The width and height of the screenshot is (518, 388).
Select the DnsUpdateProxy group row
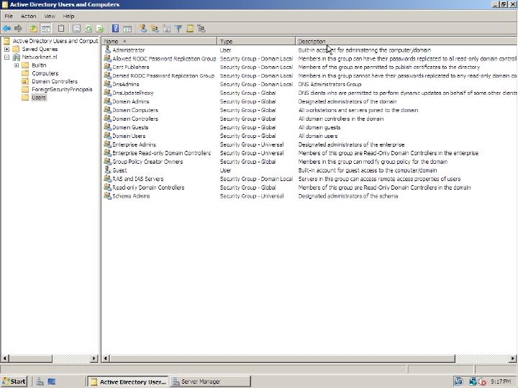point(133,93)
